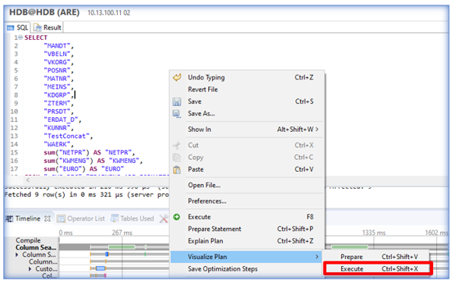
Task: Expand the Custo... timeline row
Action: [30, 269]
